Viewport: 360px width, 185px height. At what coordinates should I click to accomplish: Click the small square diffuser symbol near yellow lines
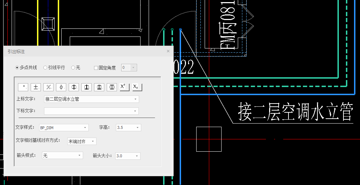click(48, 24)
